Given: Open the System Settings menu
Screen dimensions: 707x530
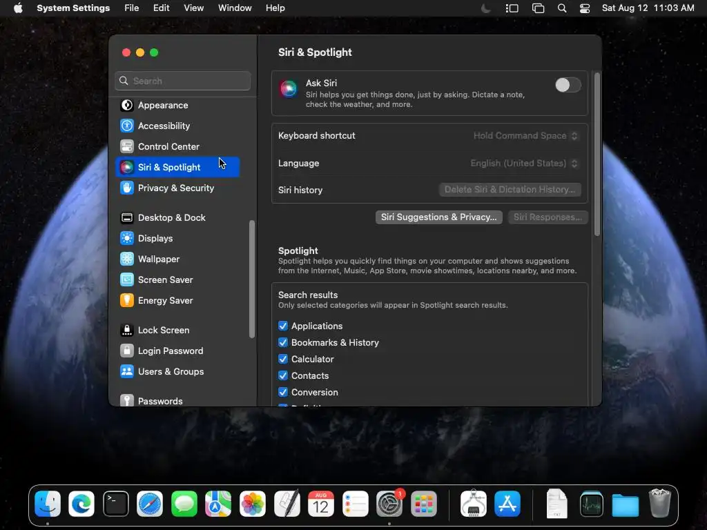Looking at the screenshot, I should [x=73, y=8].
